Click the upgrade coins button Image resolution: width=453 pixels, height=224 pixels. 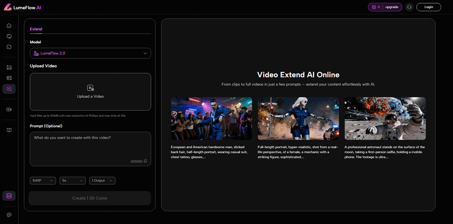pyautogui.click(x=385, y=7)
